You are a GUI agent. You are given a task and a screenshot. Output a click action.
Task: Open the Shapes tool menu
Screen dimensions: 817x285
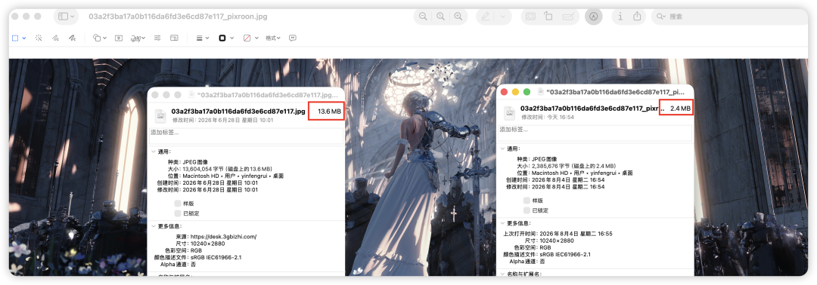click(99, 38)
